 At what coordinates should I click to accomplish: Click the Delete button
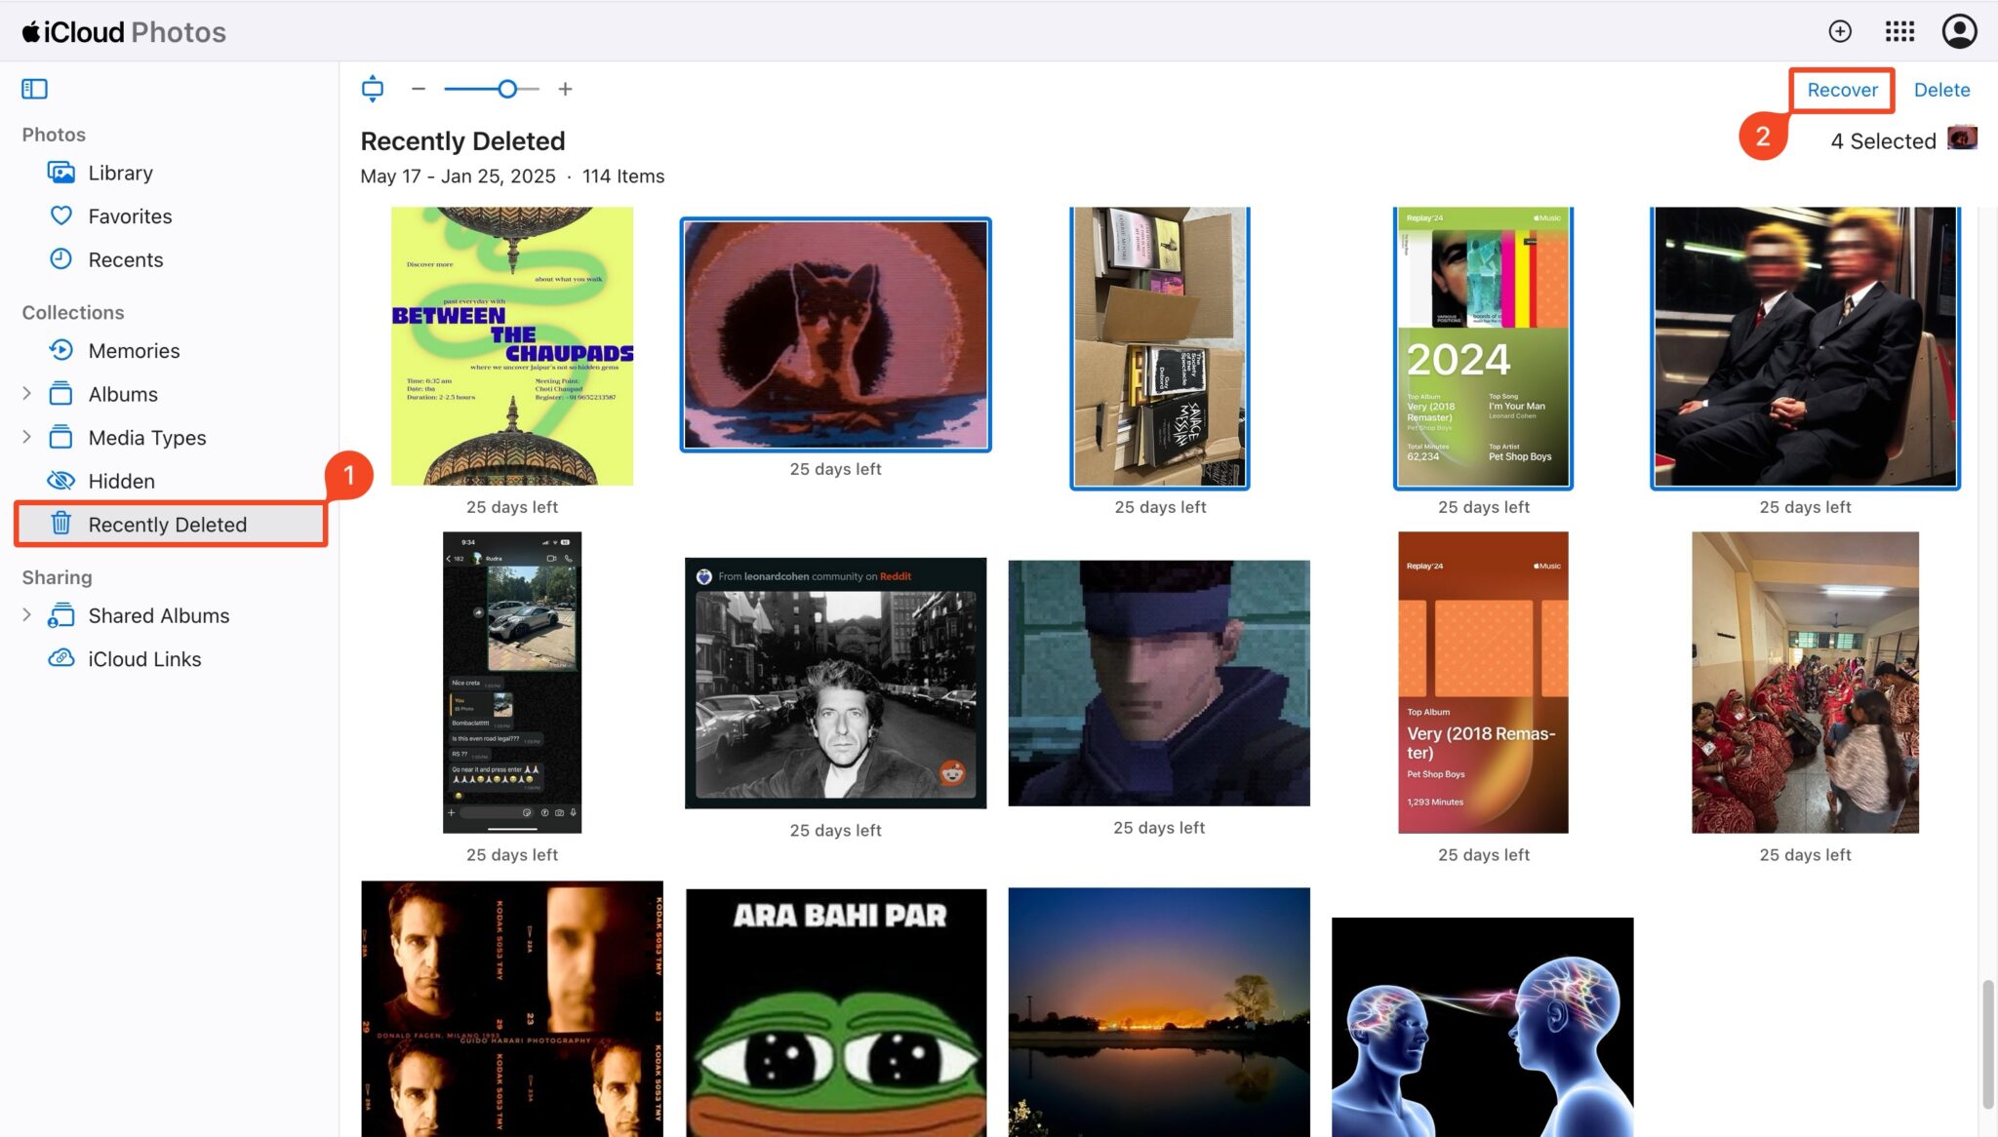click(x=1941, y=90)
